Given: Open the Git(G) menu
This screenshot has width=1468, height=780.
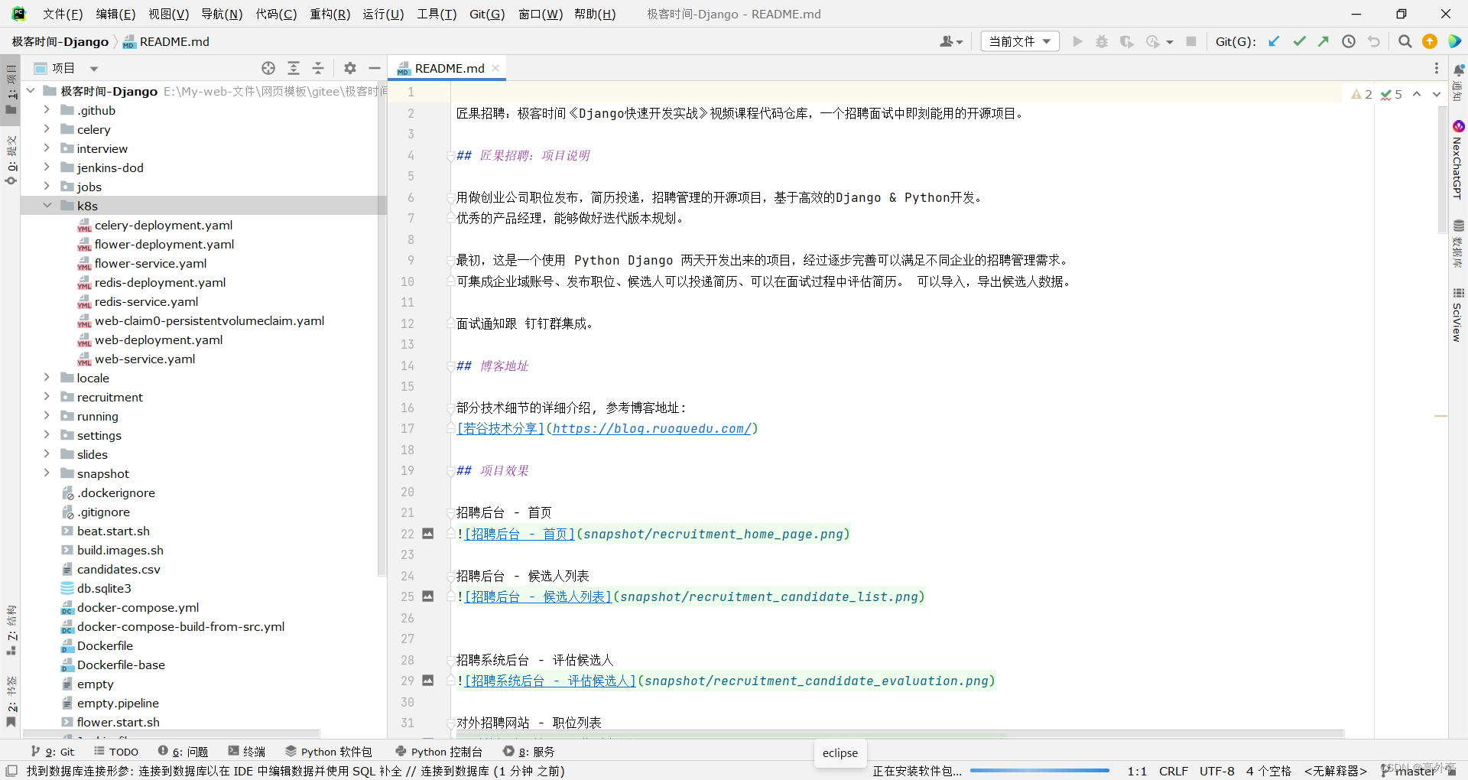Looking at the screenshot, I should 486,14.
